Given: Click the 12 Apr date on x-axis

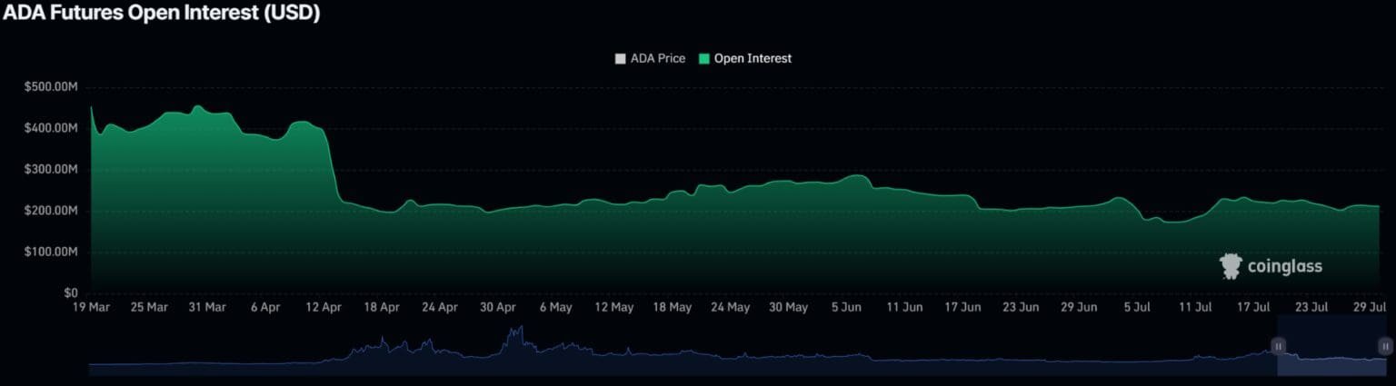Looking at the screenshot, I should pos(323,308).
